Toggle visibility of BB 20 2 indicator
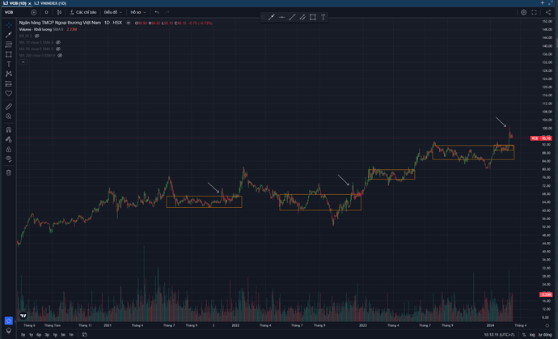The image size is (558, 339). [37, 36]
